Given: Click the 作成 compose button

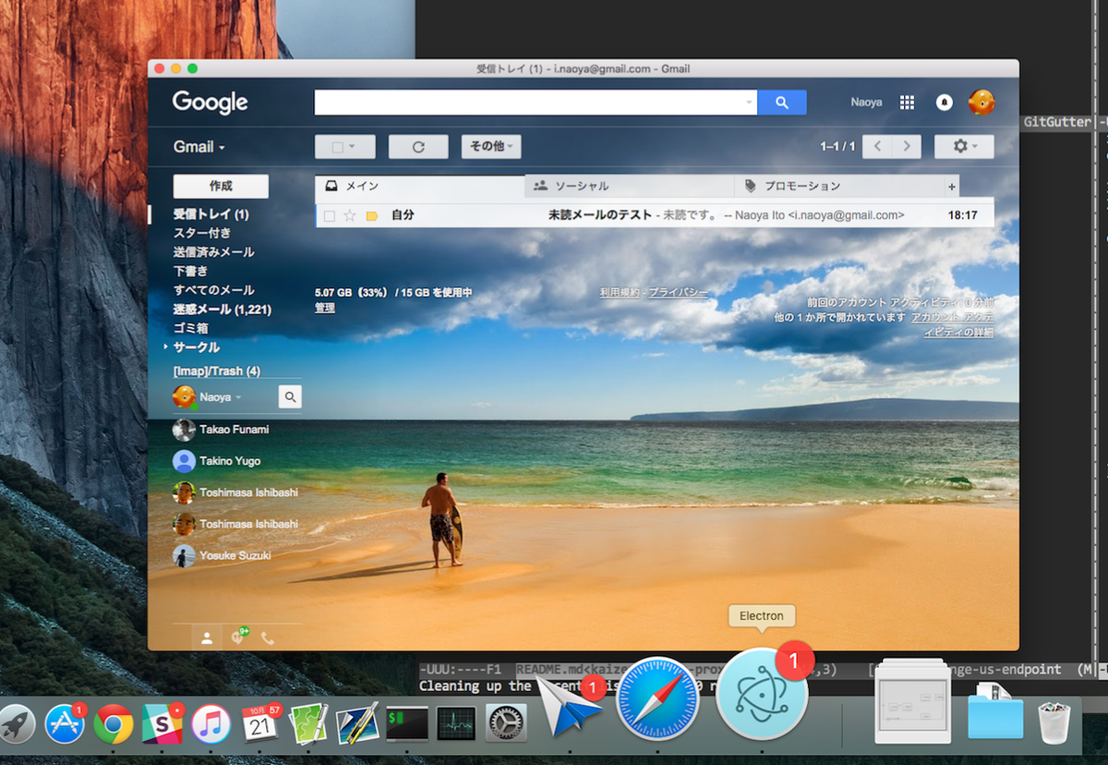Looking at the screenshot, I should 221,186.
